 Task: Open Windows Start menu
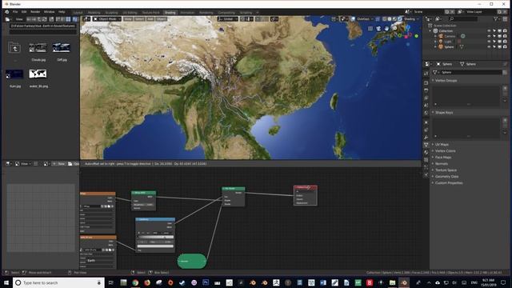click(6, 282)
